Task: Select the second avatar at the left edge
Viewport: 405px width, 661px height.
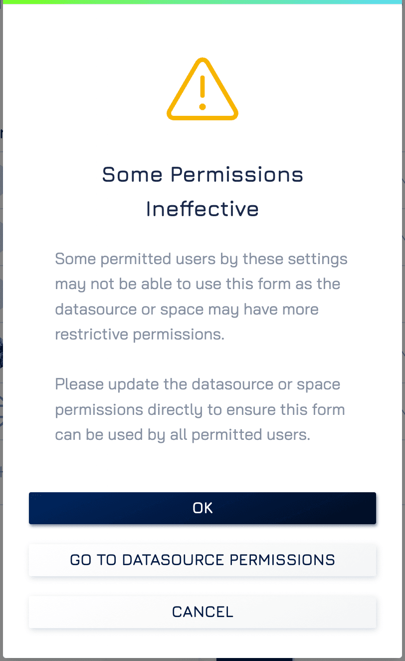Action: (x=1, y=237)
